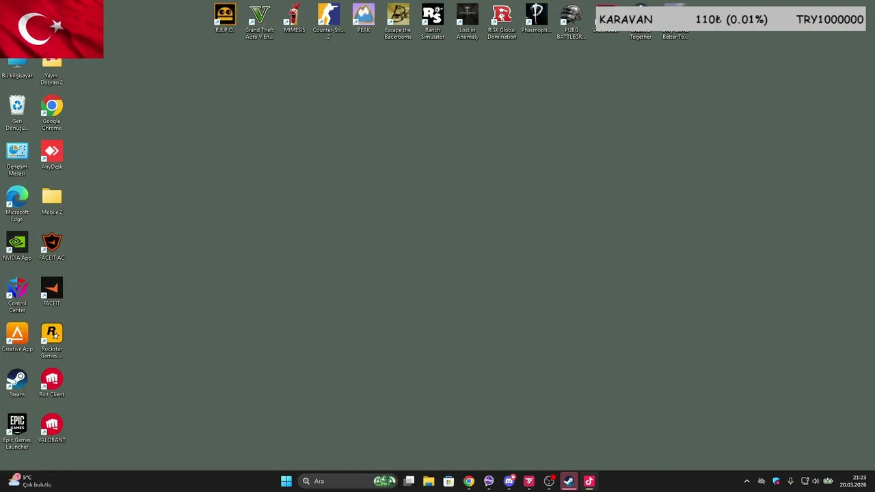Open the Geri Dönüşüm recycle bin
This screenshot has width=875, height=492.
(x=17, y=113)
